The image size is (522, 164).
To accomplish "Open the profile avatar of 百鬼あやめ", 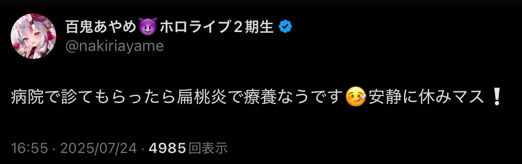I will 33,36.
